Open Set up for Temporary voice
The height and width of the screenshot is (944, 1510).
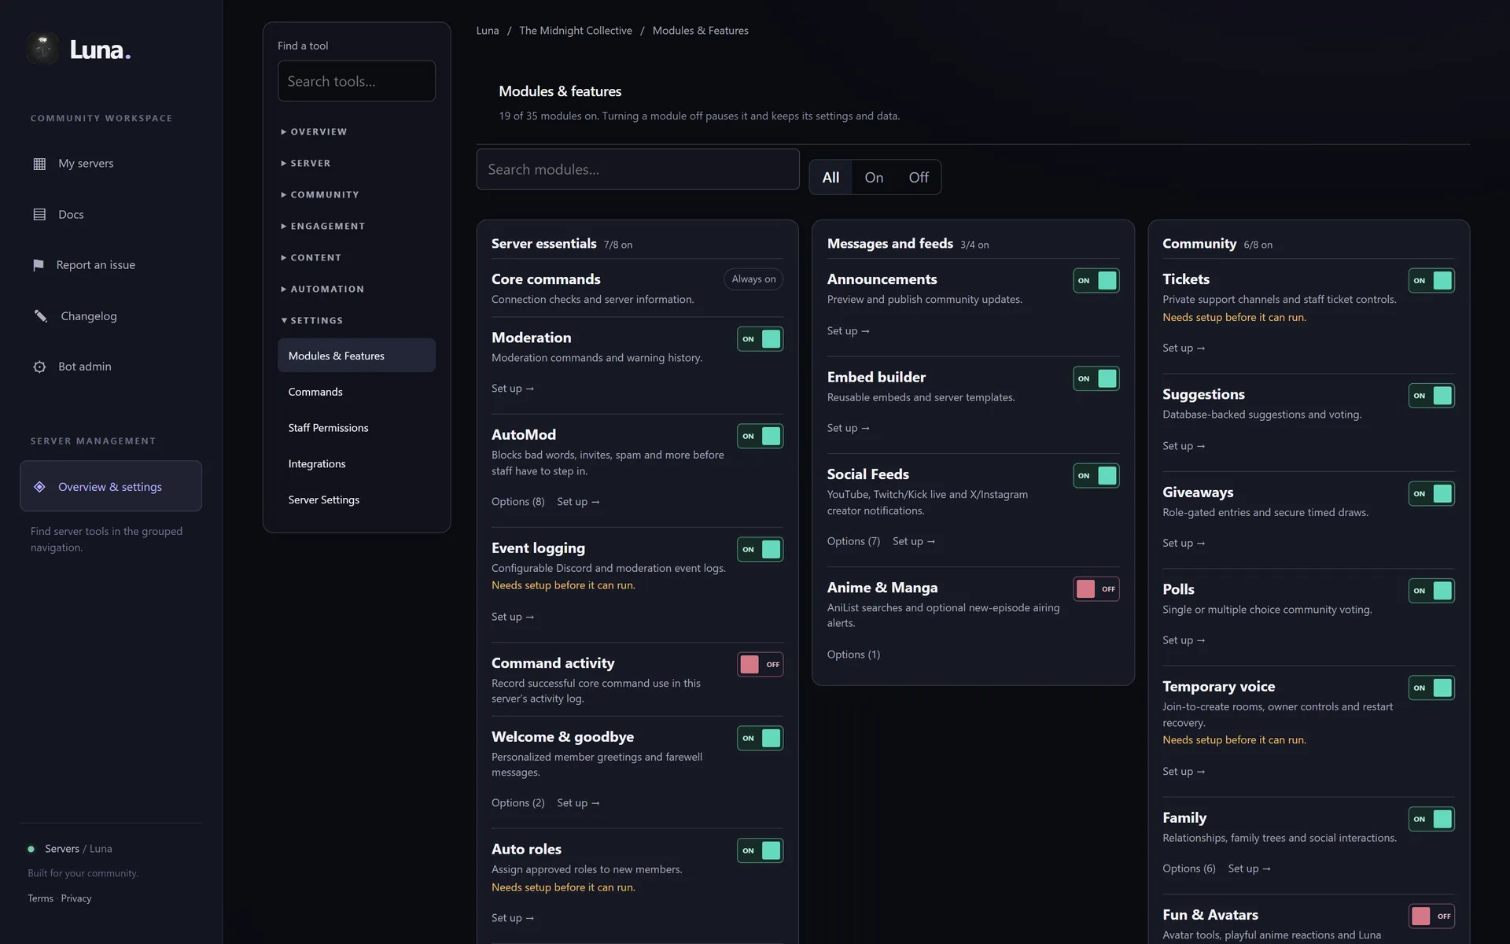pos(1184,772)
